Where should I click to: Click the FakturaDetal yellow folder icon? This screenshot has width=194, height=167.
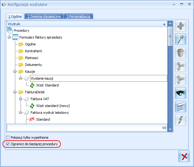coord(21,92)
